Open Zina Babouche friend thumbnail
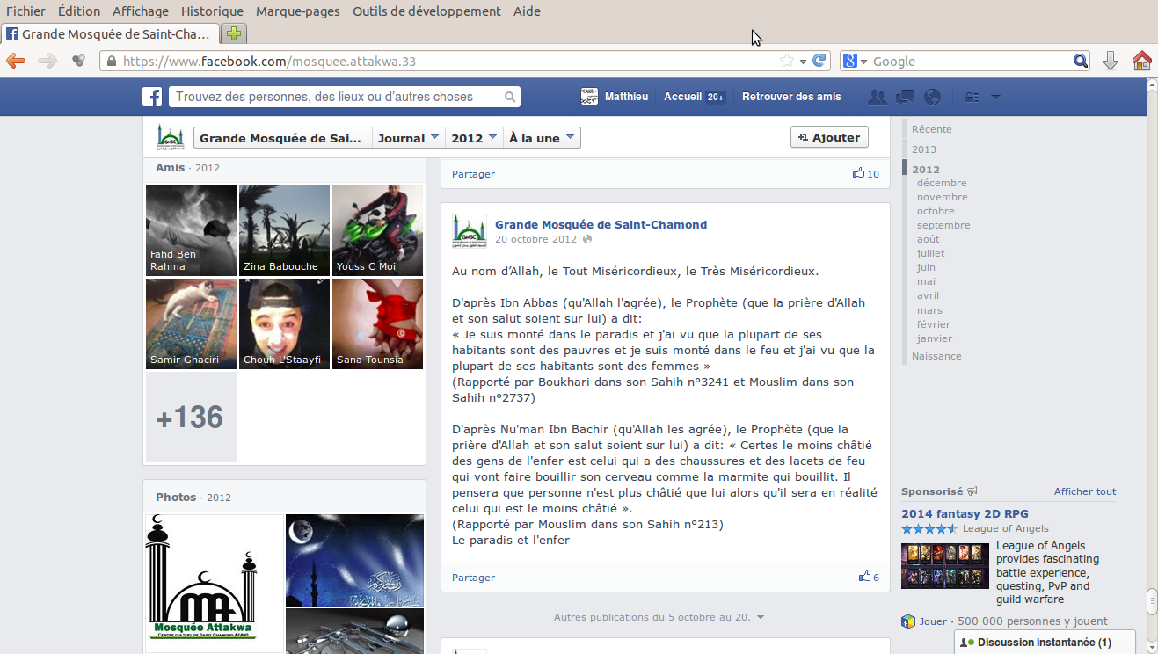Image resolution: width=1158 pixels, height=654 pixels. point(284,230)
